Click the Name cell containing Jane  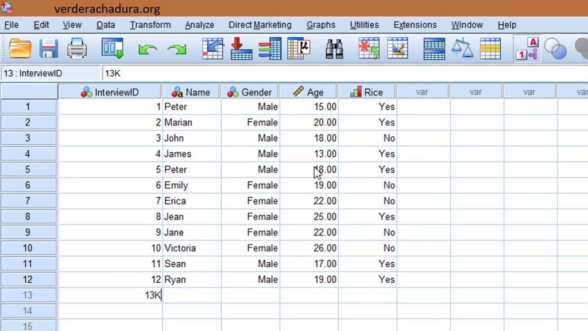[192, 232]
